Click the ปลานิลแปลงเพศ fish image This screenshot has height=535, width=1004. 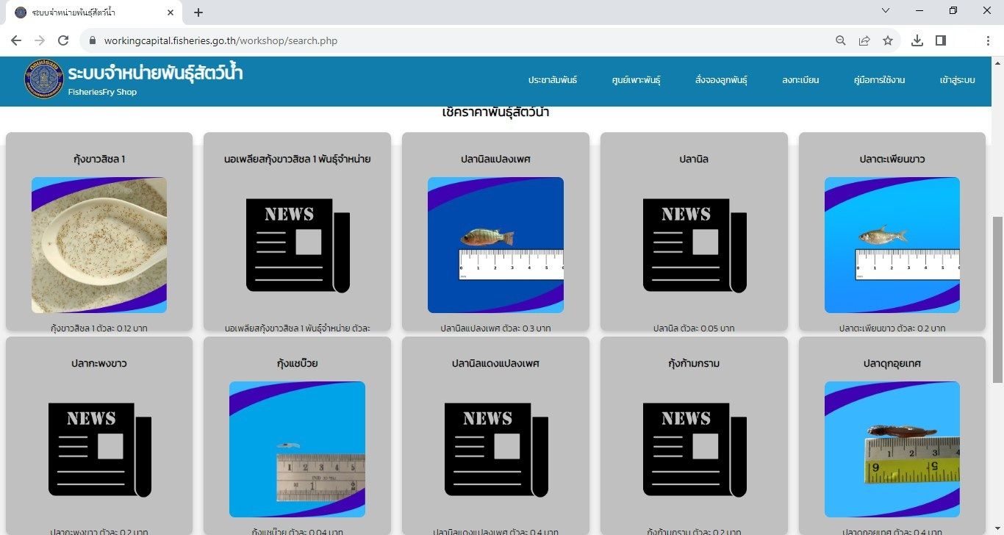(495, 245)
